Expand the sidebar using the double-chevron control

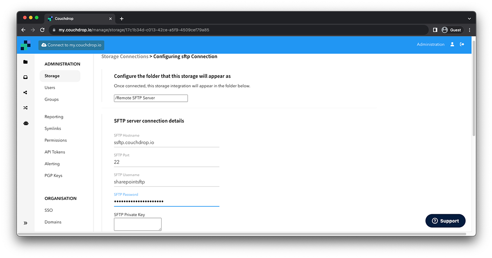click(x=25, y=223)
